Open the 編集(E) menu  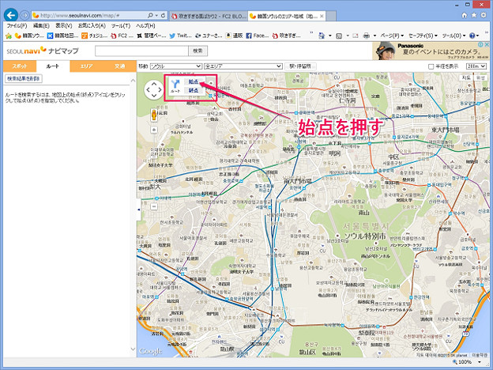(41, 26)
